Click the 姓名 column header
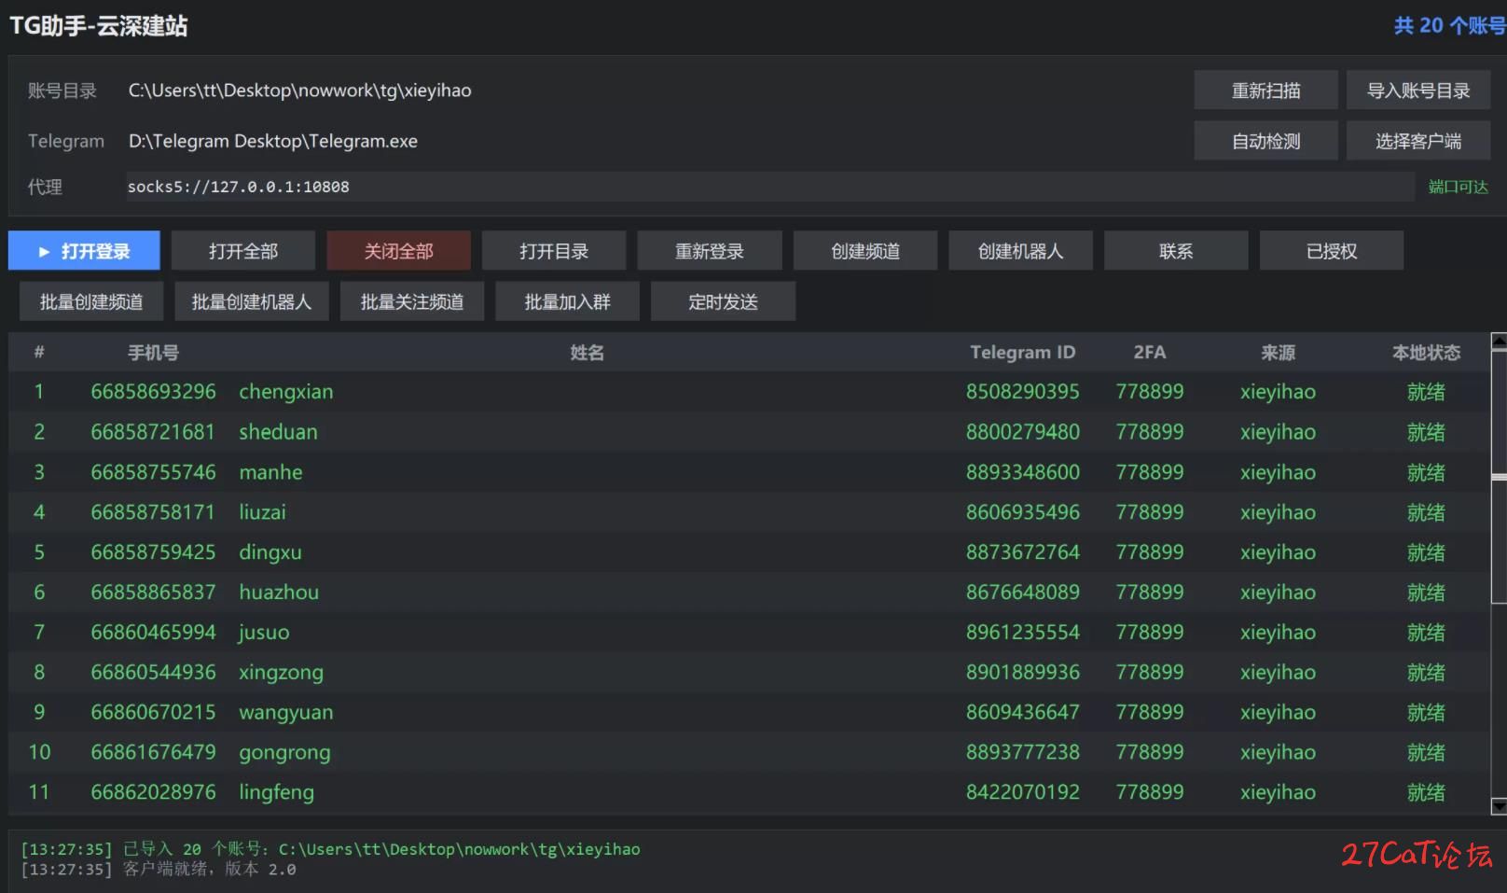The width and height of the screenshot is (1507, 893). [588, 353]
